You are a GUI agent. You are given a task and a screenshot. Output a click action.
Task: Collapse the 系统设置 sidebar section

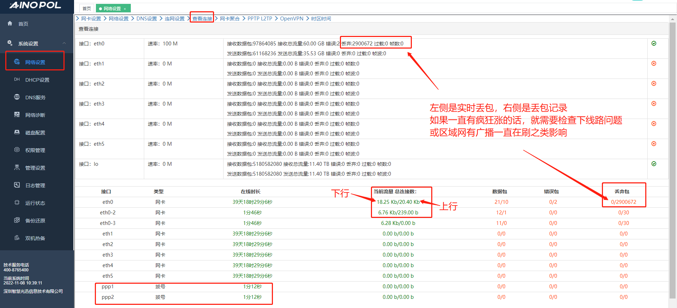pyautogui.click(x=64, y=43)
